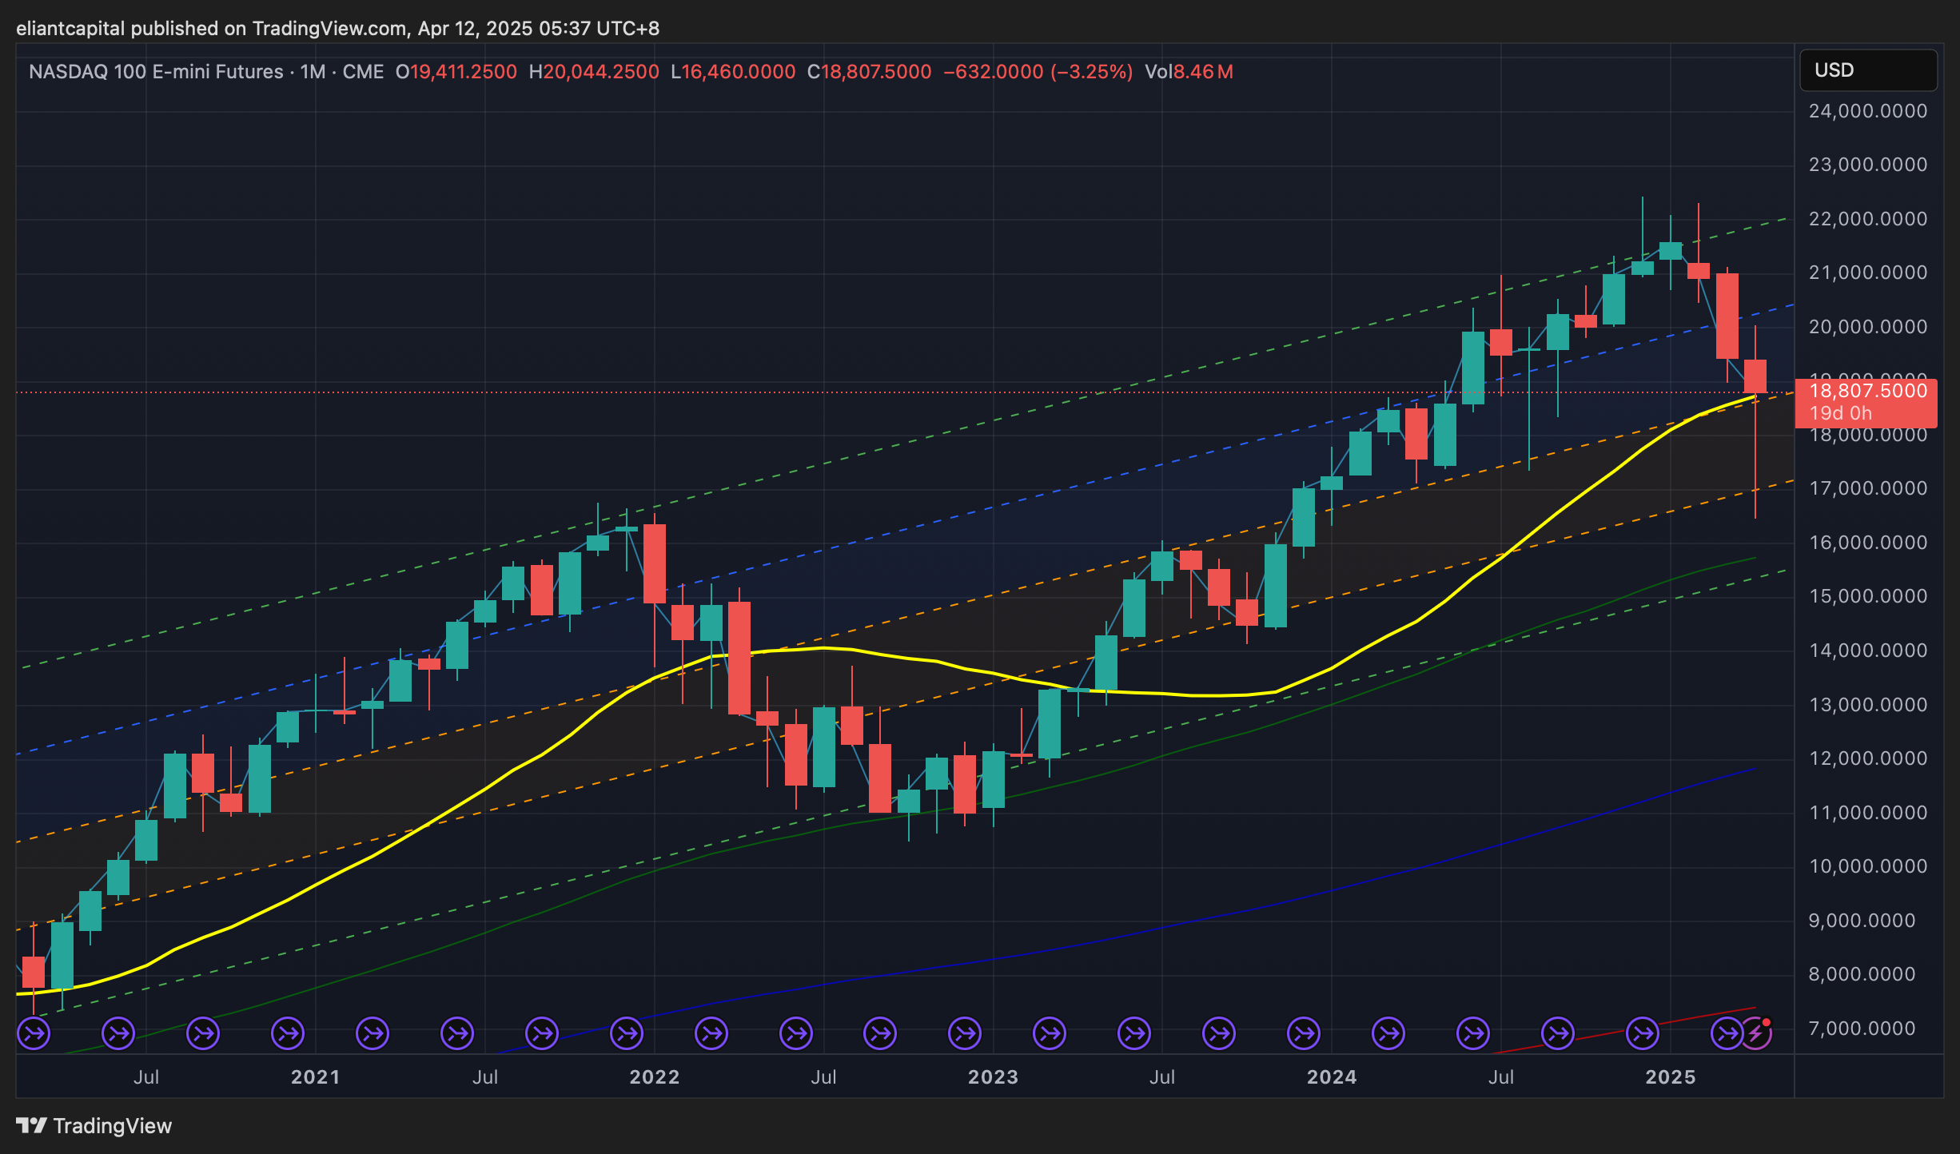This screenshot has height=1154, width=1960.
Task: Click the 2021 label on the time axis
Action: point(316,1076)
